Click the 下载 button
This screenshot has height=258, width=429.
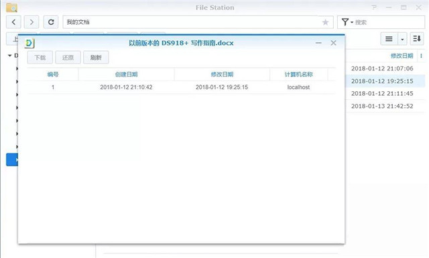coord(40,58)
